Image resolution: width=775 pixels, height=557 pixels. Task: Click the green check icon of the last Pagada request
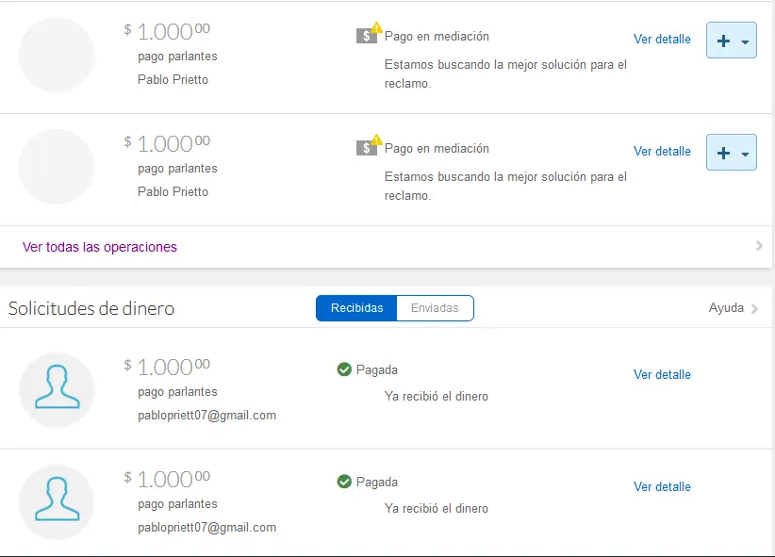(344, 482)
